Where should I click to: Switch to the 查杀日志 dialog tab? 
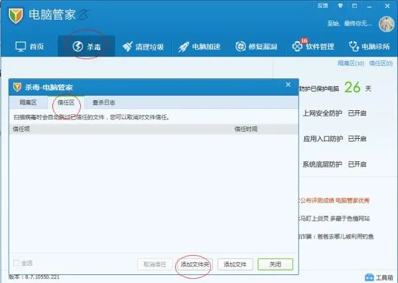tap(104, 102)
